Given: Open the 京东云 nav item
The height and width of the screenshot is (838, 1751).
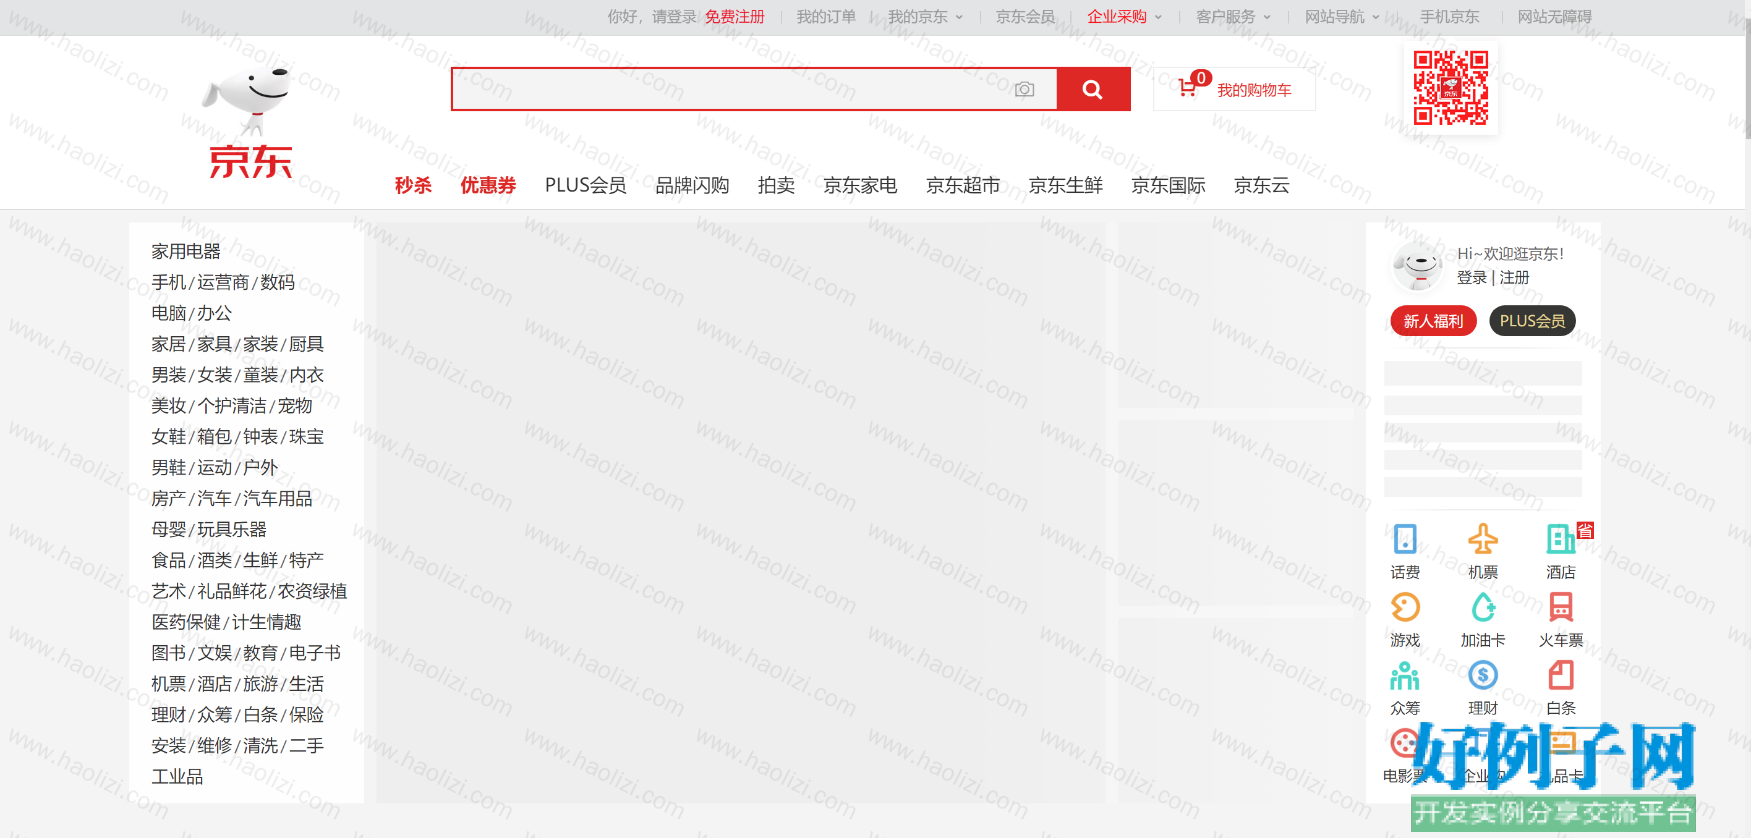Looking at the screenshot, I should click(1261, 185).
